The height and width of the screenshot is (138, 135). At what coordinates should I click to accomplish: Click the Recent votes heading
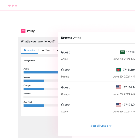click(x=71, y=38)
